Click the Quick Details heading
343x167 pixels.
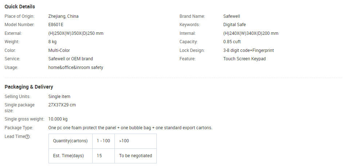coord(20,7)
